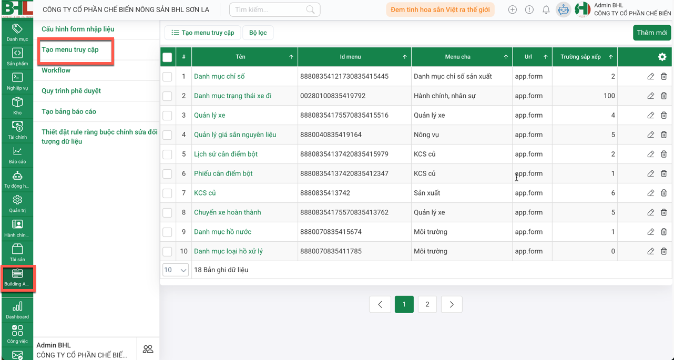Viewport: 674px width, 360px height.
Task: Sort by the Url column header
Action: (x=532, y=57)
